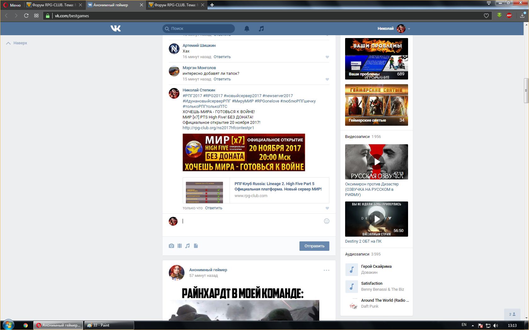The image size is (529, 330).
Task: Play the Destiny 2 ОБТ video thumbnail
Action: (x=377, y=219)
